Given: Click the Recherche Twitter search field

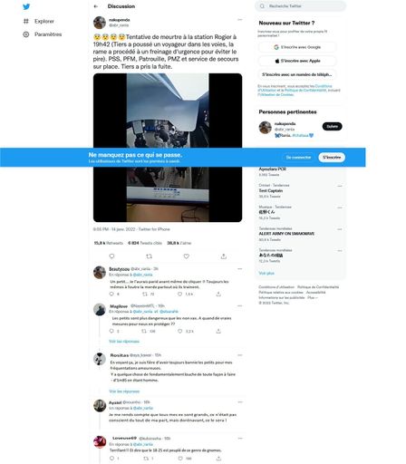Looking at the screenshot, I should click(x=301, y=6).
